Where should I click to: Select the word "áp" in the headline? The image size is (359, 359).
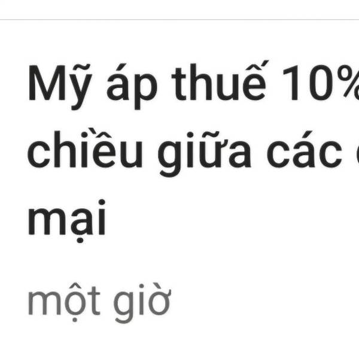132,87
